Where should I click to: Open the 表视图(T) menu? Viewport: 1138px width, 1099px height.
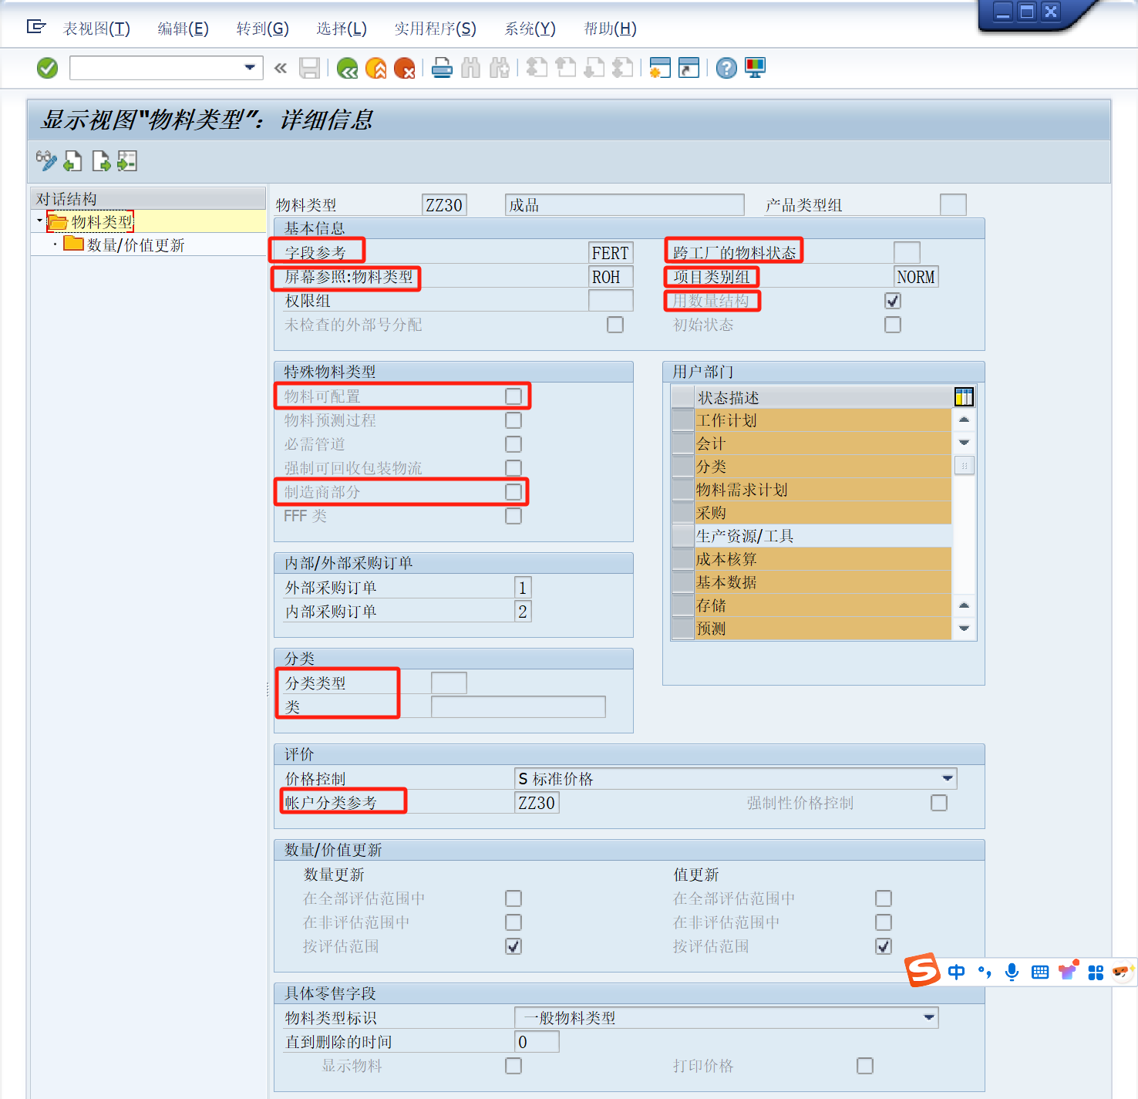tap(96, 29)
